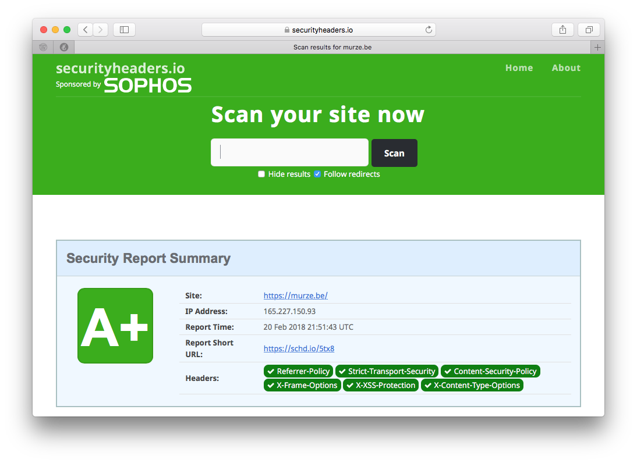Toggle the Safari sidebar icon
The width and height of the screenshot is (637, 463).
pos(124,30)
